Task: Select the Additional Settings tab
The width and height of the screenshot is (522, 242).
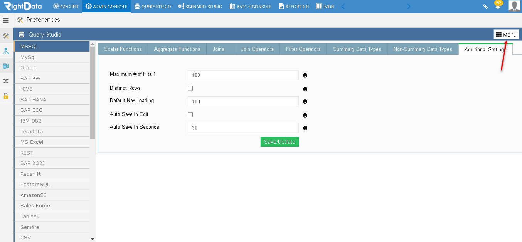Action: pos(485,49)
